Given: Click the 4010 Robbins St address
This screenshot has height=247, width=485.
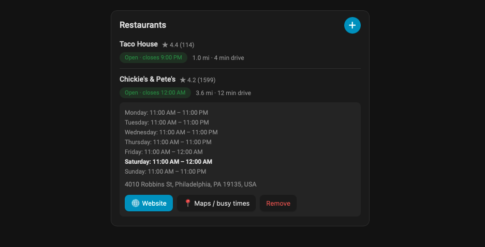Looking at the screenshot, I should 190,184.
